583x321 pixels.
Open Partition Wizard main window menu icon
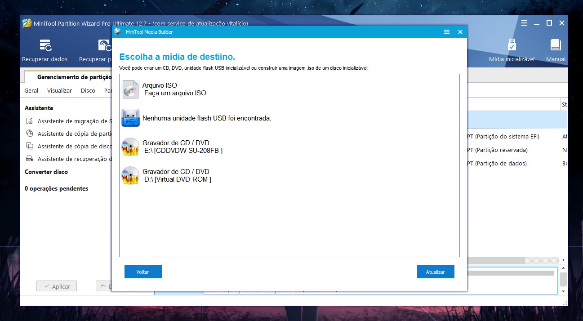coord(524,23)
